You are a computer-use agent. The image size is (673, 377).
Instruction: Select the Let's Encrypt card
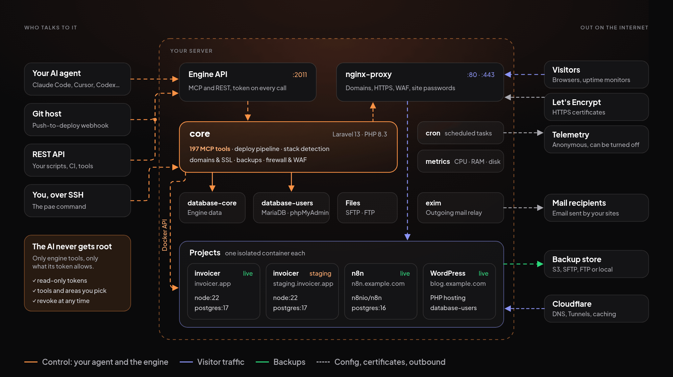coord(596,107)
